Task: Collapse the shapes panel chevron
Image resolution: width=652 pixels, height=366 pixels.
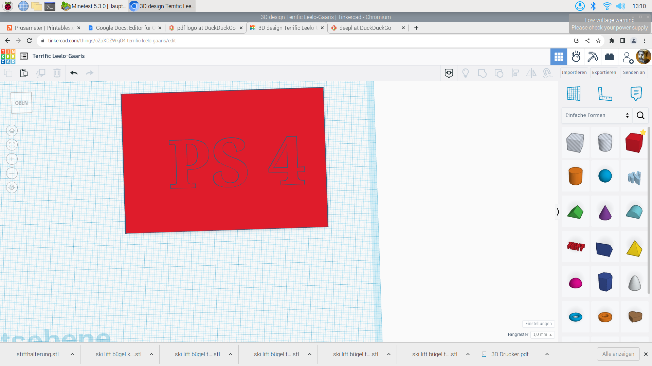Action: (x=558, y=212)
